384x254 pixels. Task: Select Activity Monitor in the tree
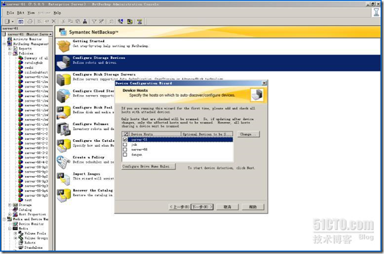pos(27,39)
